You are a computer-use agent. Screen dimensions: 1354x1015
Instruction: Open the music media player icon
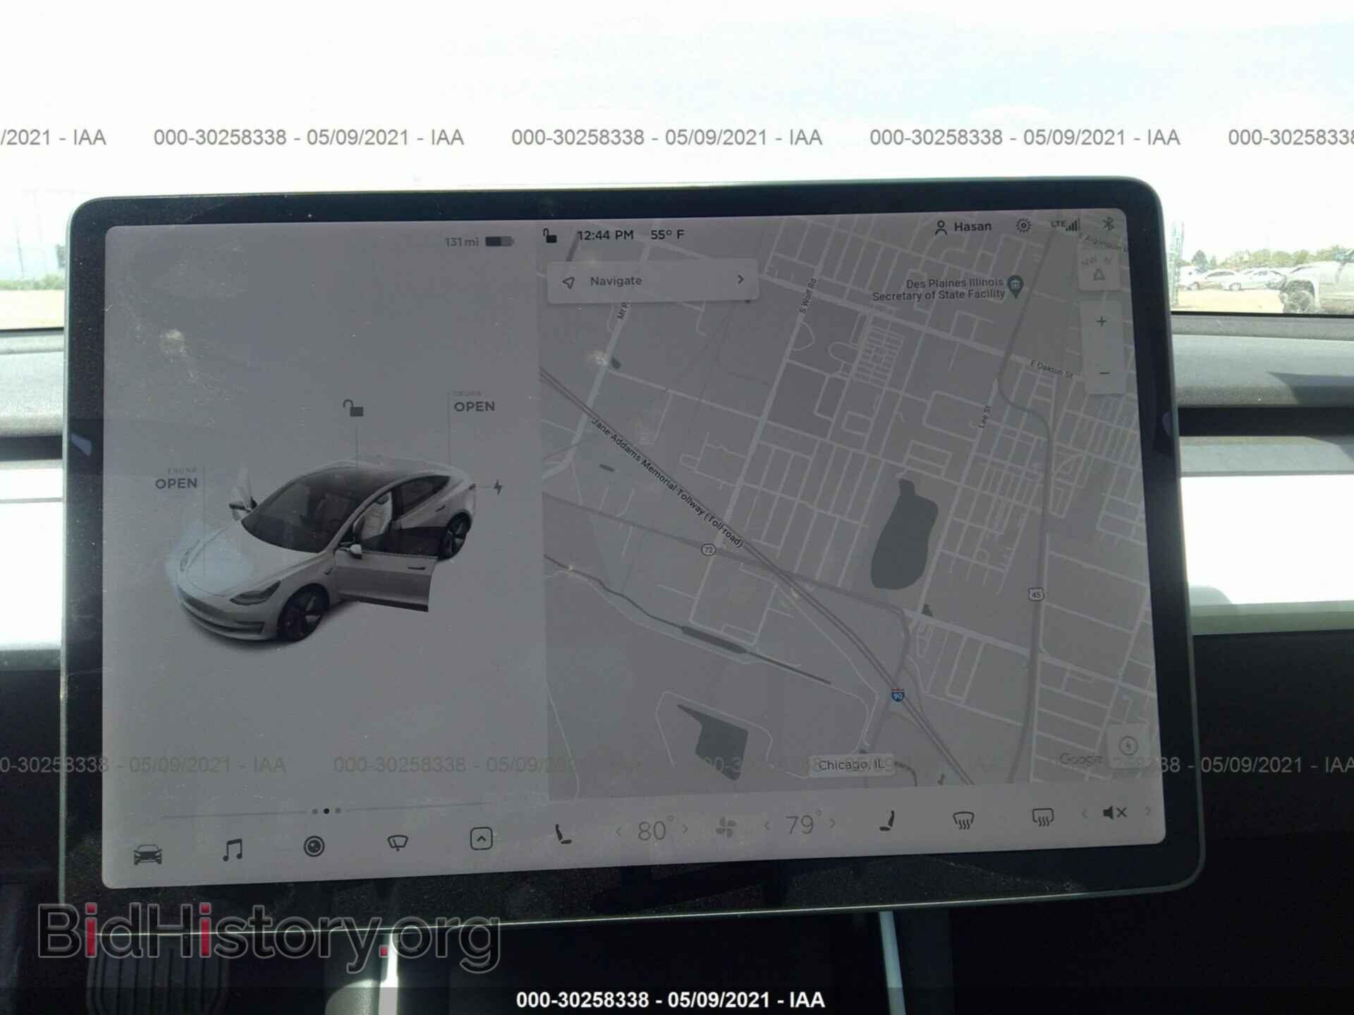tap(233, 850)
